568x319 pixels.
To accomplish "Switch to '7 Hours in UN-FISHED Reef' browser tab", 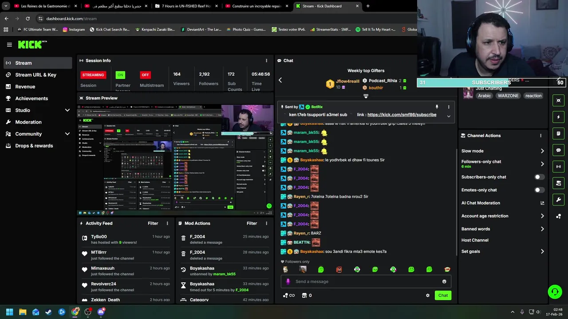I will pyautogui.click(x=185, y=6).
